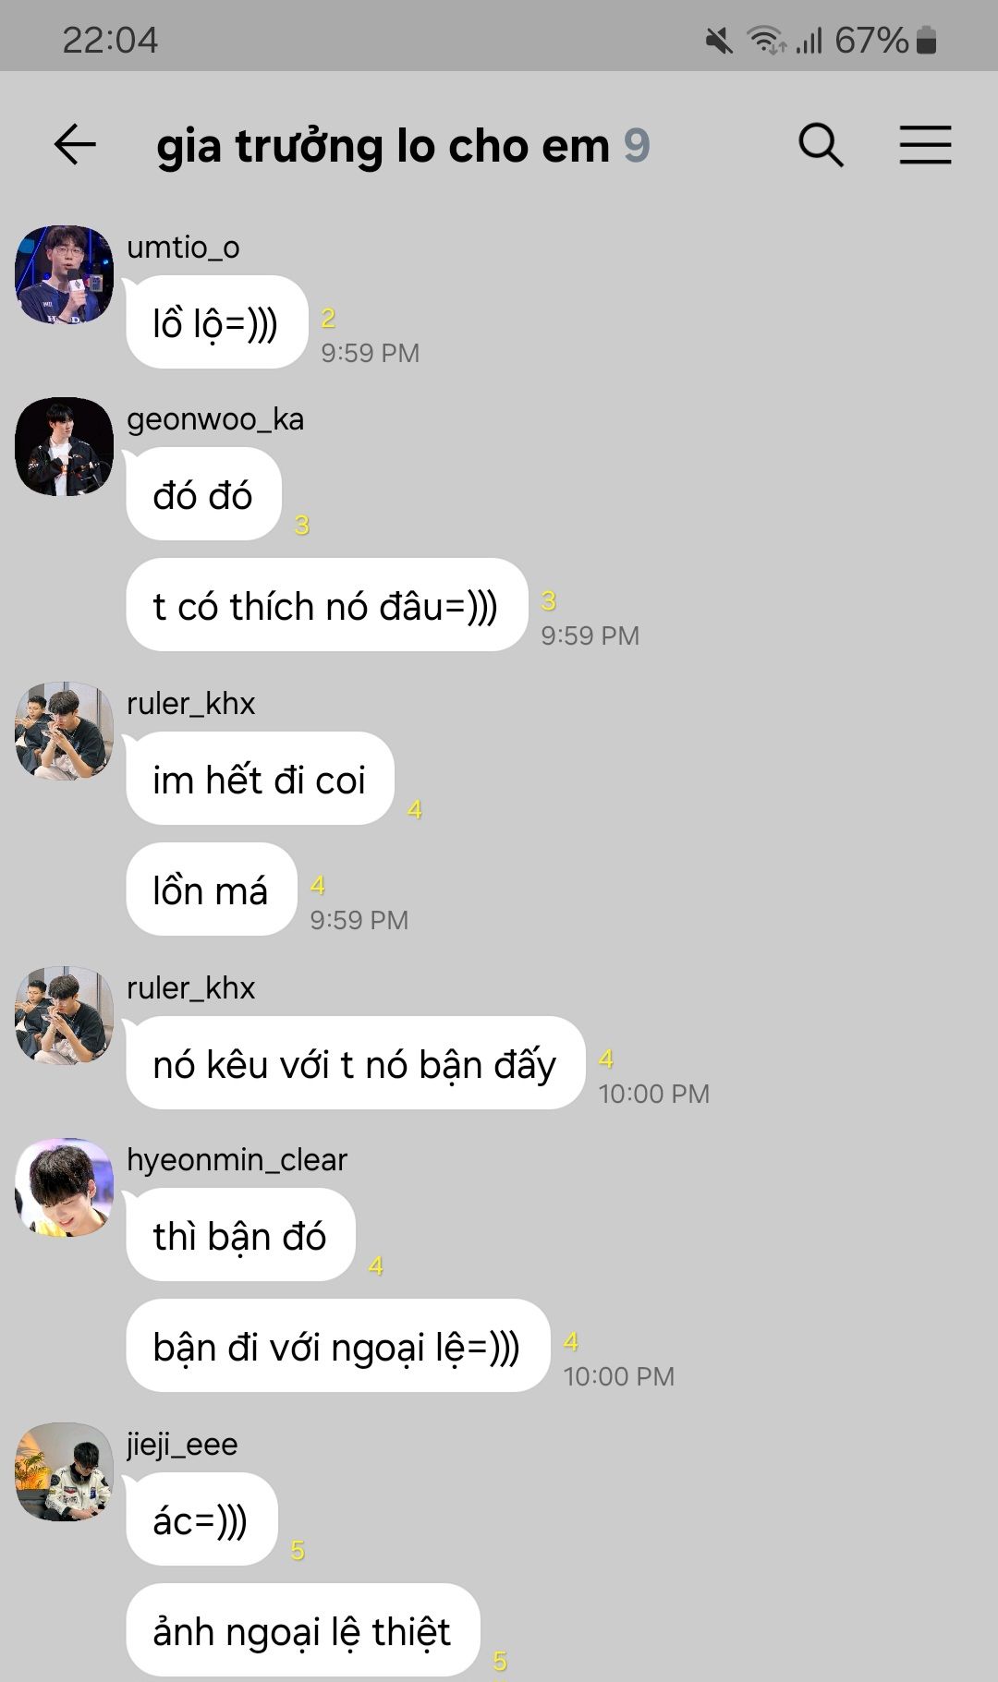The image size is (998, 1682).
Task: Open geonwoo_ka's profile picture
Action: pyautogui.click(x=64, y=446)
